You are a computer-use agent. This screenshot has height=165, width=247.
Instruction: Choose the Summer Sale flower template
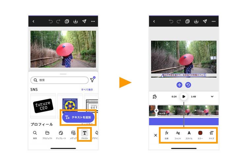(70, 105)
